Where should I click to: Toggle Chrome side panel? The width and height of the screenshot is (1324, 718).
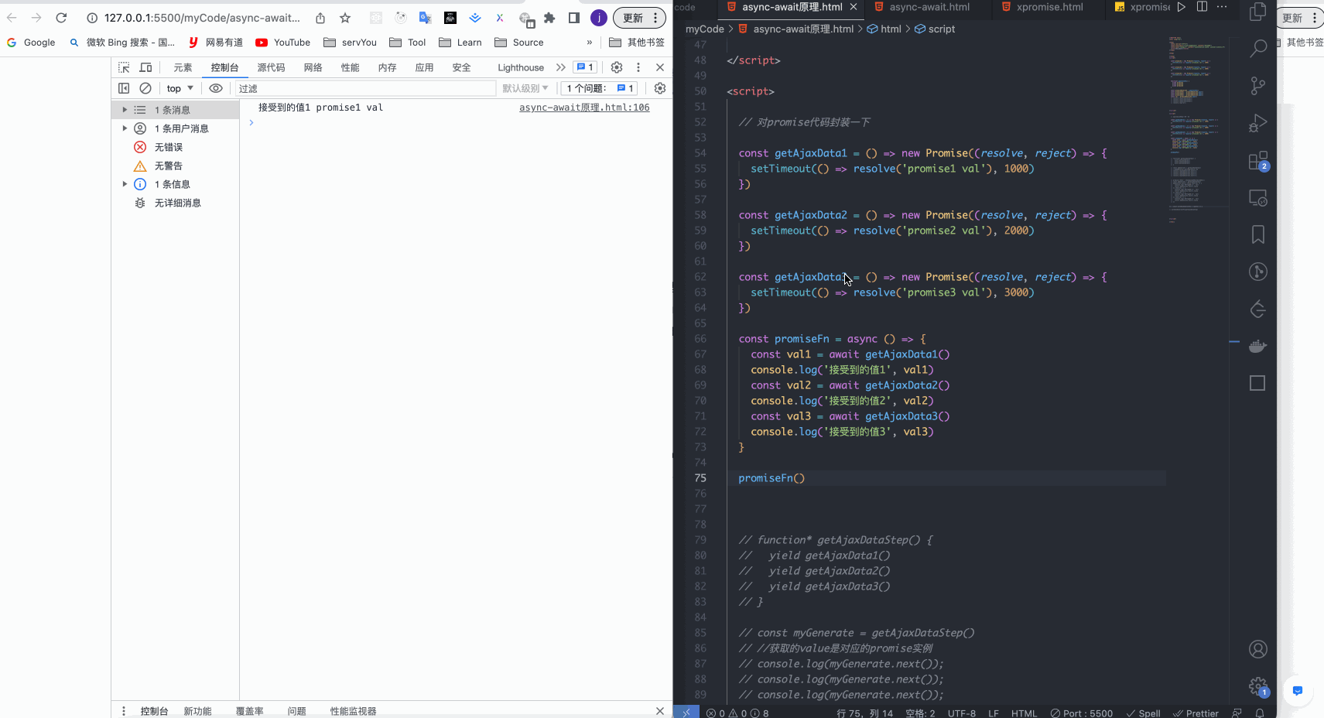574,18
